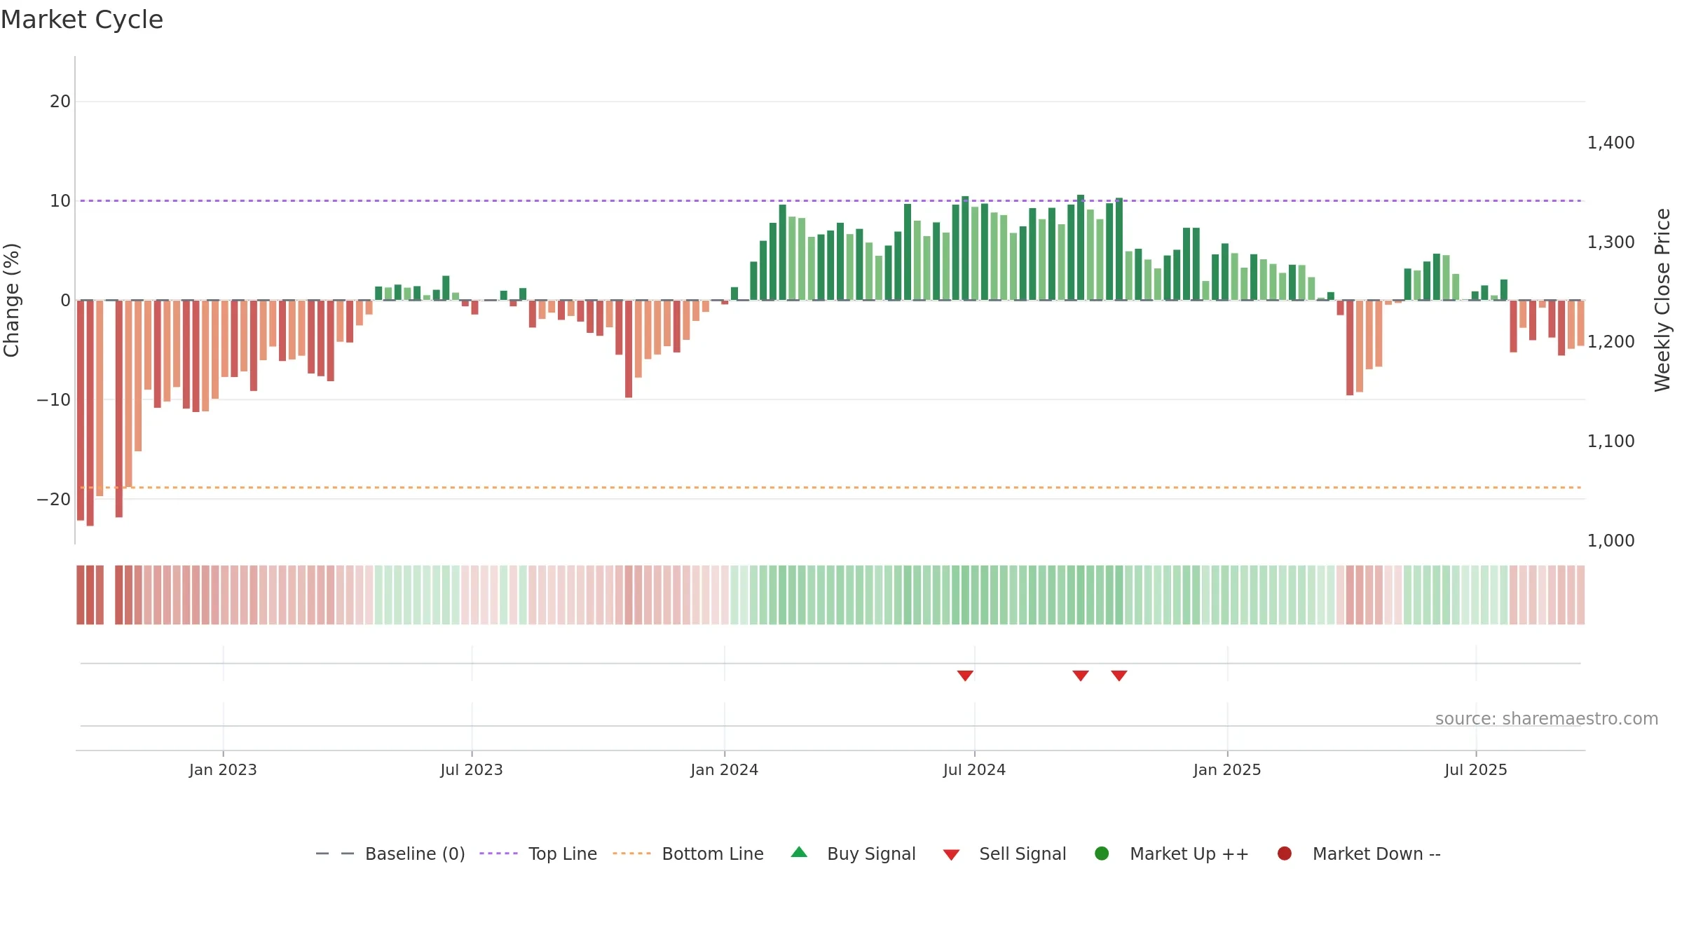The height and width of the screenshot is (946, 1682).
Task: Click the −20 percent change axis label
Action: coord(54,500)
